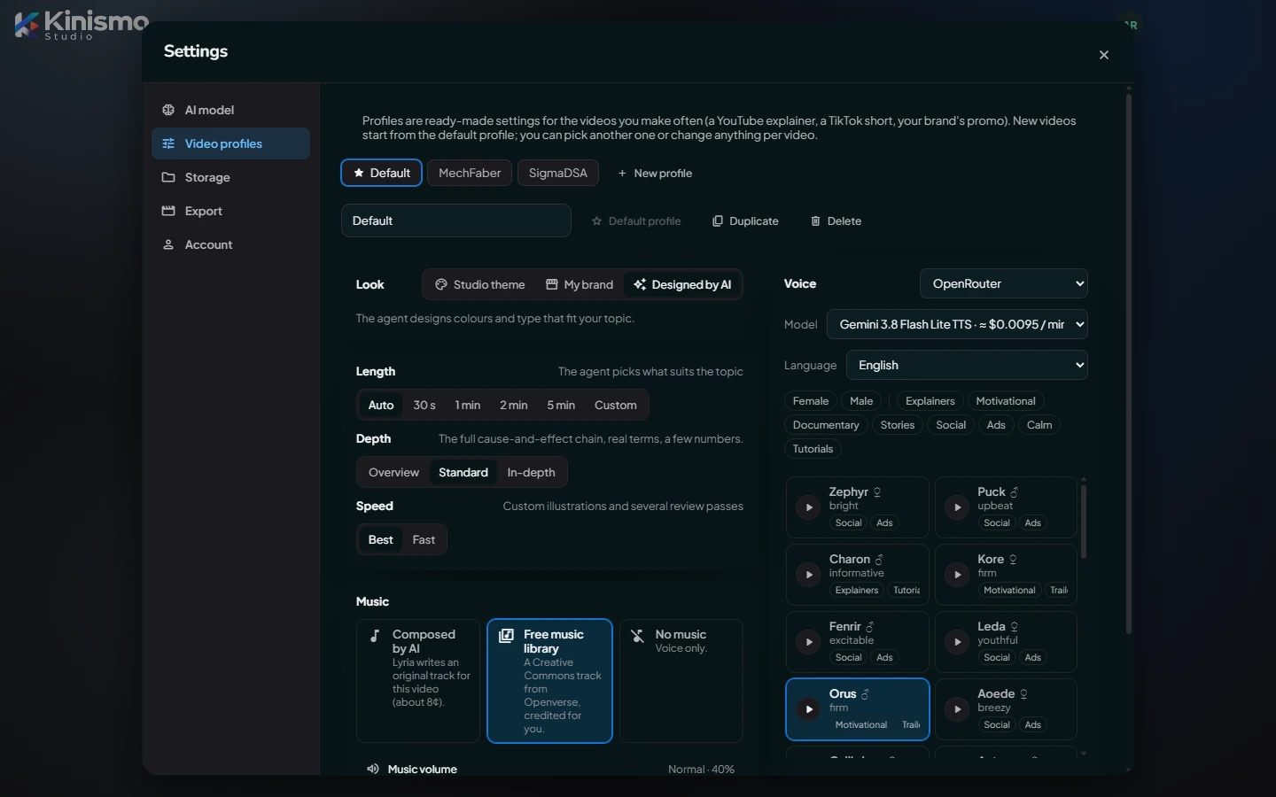This screenshot has height=797, width=1276.
Task: Set length to 30 s
Action: tap(424, 405)
